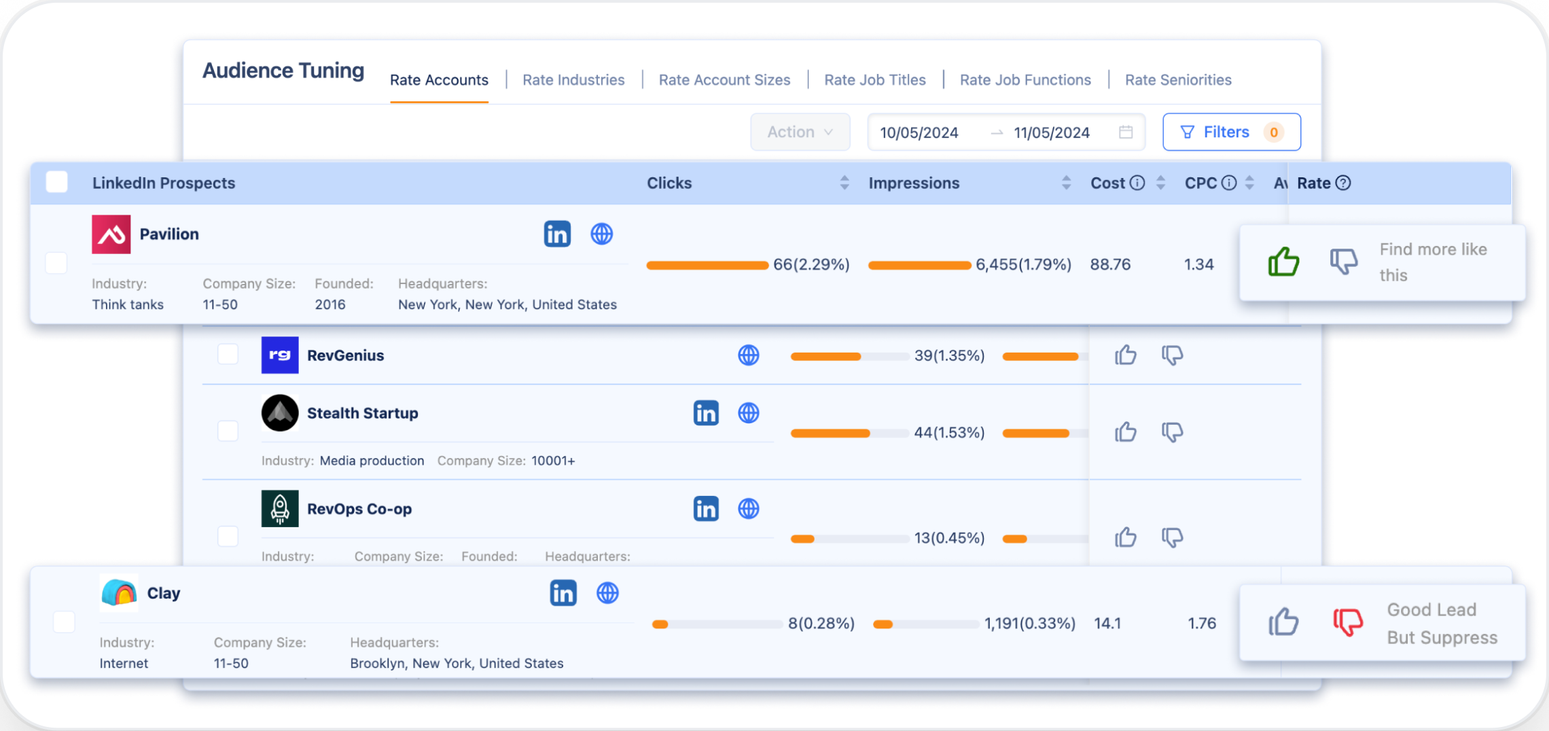Open Stealth Startup website globe icon
This screenshot has height=731, width=1549.
click(x=748, y=412)
